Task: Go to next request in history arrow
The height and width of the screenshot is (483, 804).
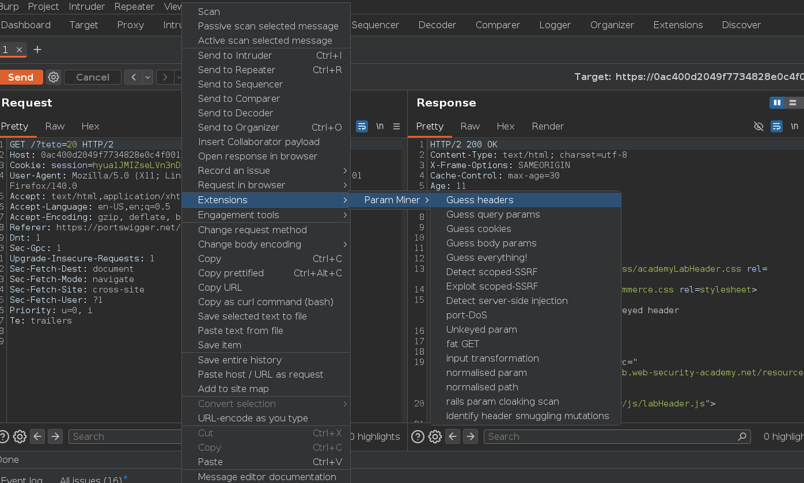Action: [x=165, y=77]
